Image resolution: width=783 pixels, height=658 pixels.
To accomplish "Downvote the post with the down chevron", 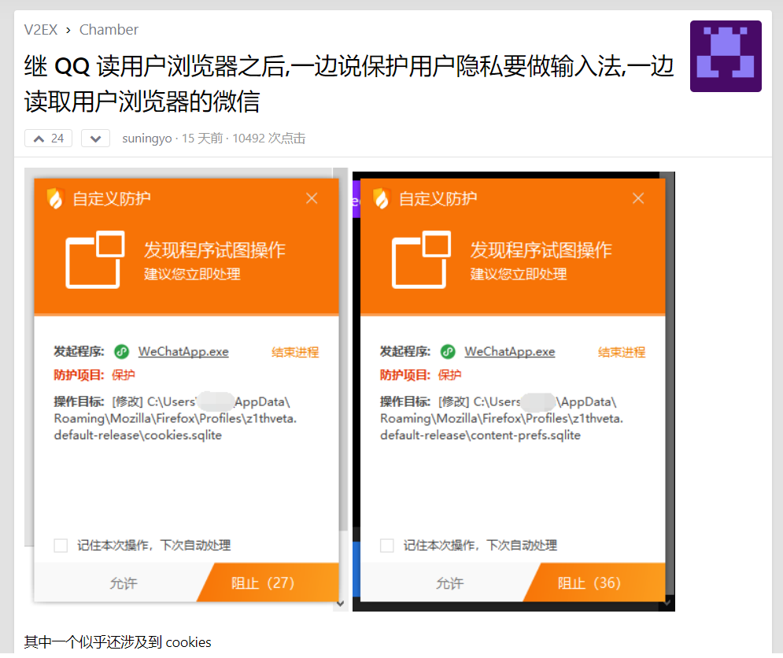I will [x=95, y=139].
